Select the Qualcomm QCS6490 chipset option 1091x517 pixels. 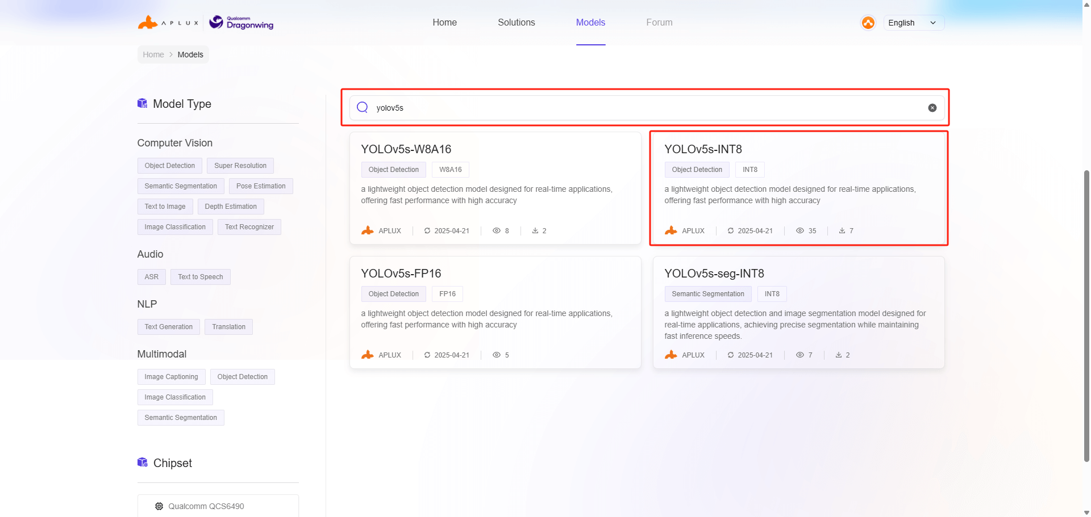(206, 506)
